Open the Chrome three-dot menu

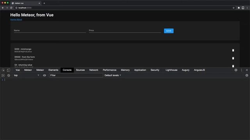click(x=247, y=8)
